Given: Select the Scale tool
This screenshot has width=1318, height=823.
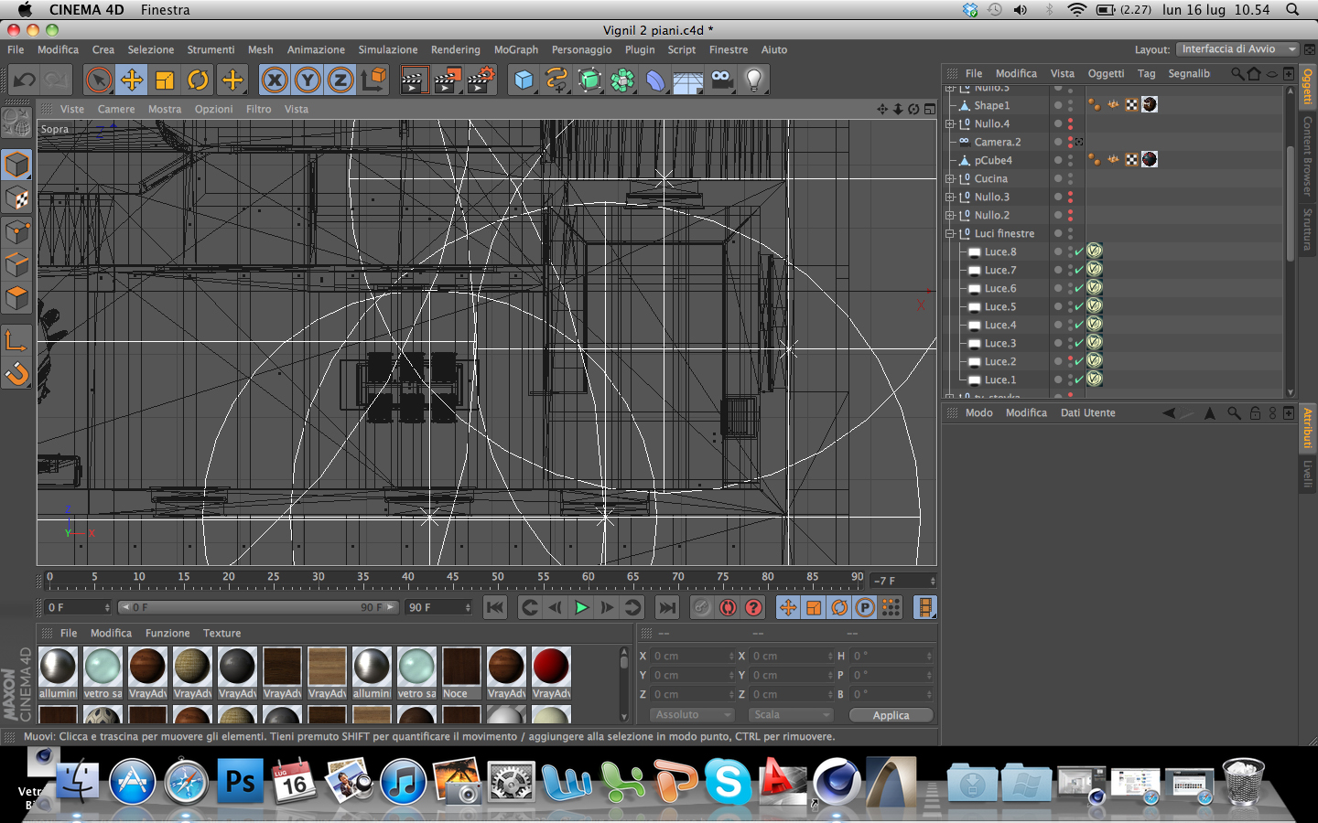Looking at the screenshot, I should (165, 80).
